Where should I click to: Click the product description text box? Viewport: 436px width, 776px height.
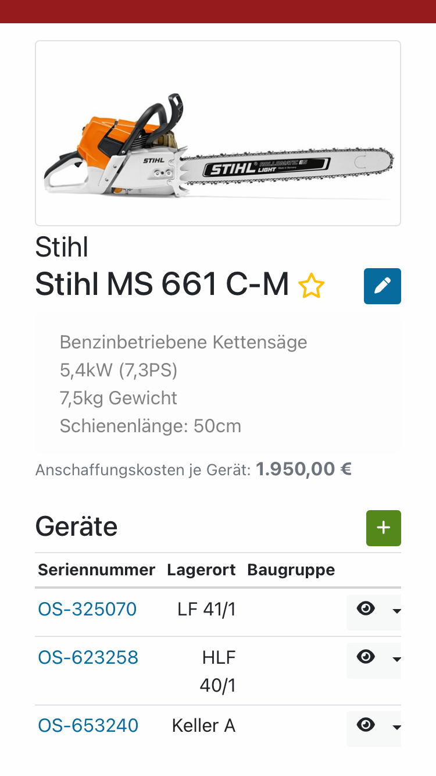point(218,384)
